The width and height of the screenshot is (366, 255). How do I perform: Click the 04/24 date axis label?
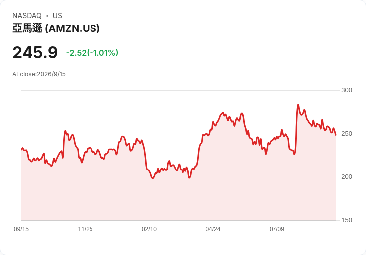point(213,229)
